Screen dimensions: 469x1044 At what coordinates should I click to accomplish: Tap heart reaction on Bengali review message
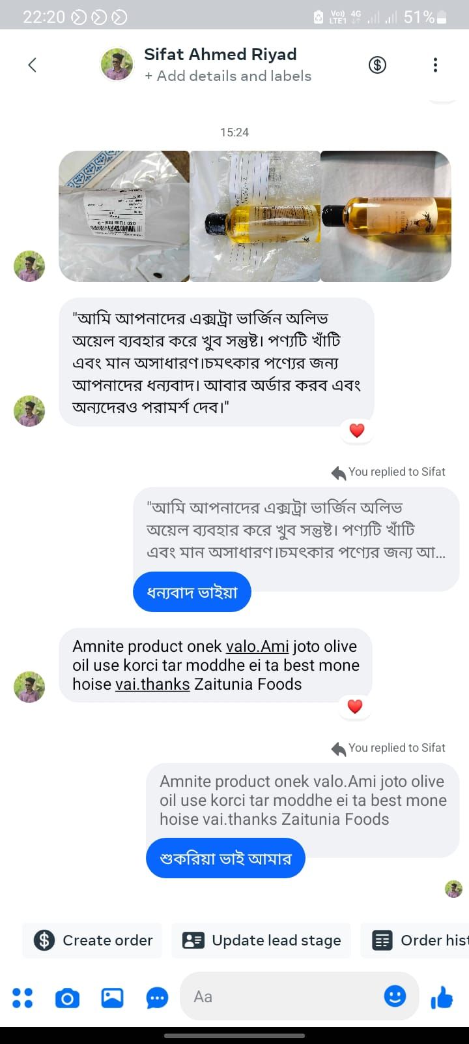click(356, 431)
